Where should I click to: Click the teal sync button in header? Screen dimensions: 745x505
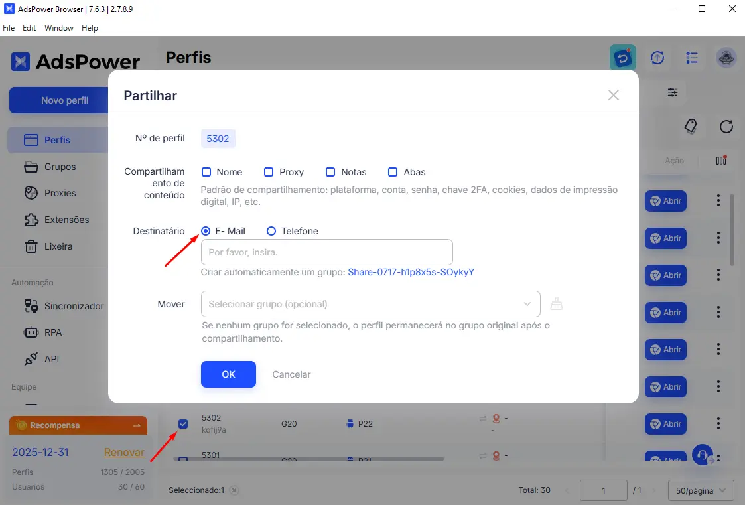(623, 58)
